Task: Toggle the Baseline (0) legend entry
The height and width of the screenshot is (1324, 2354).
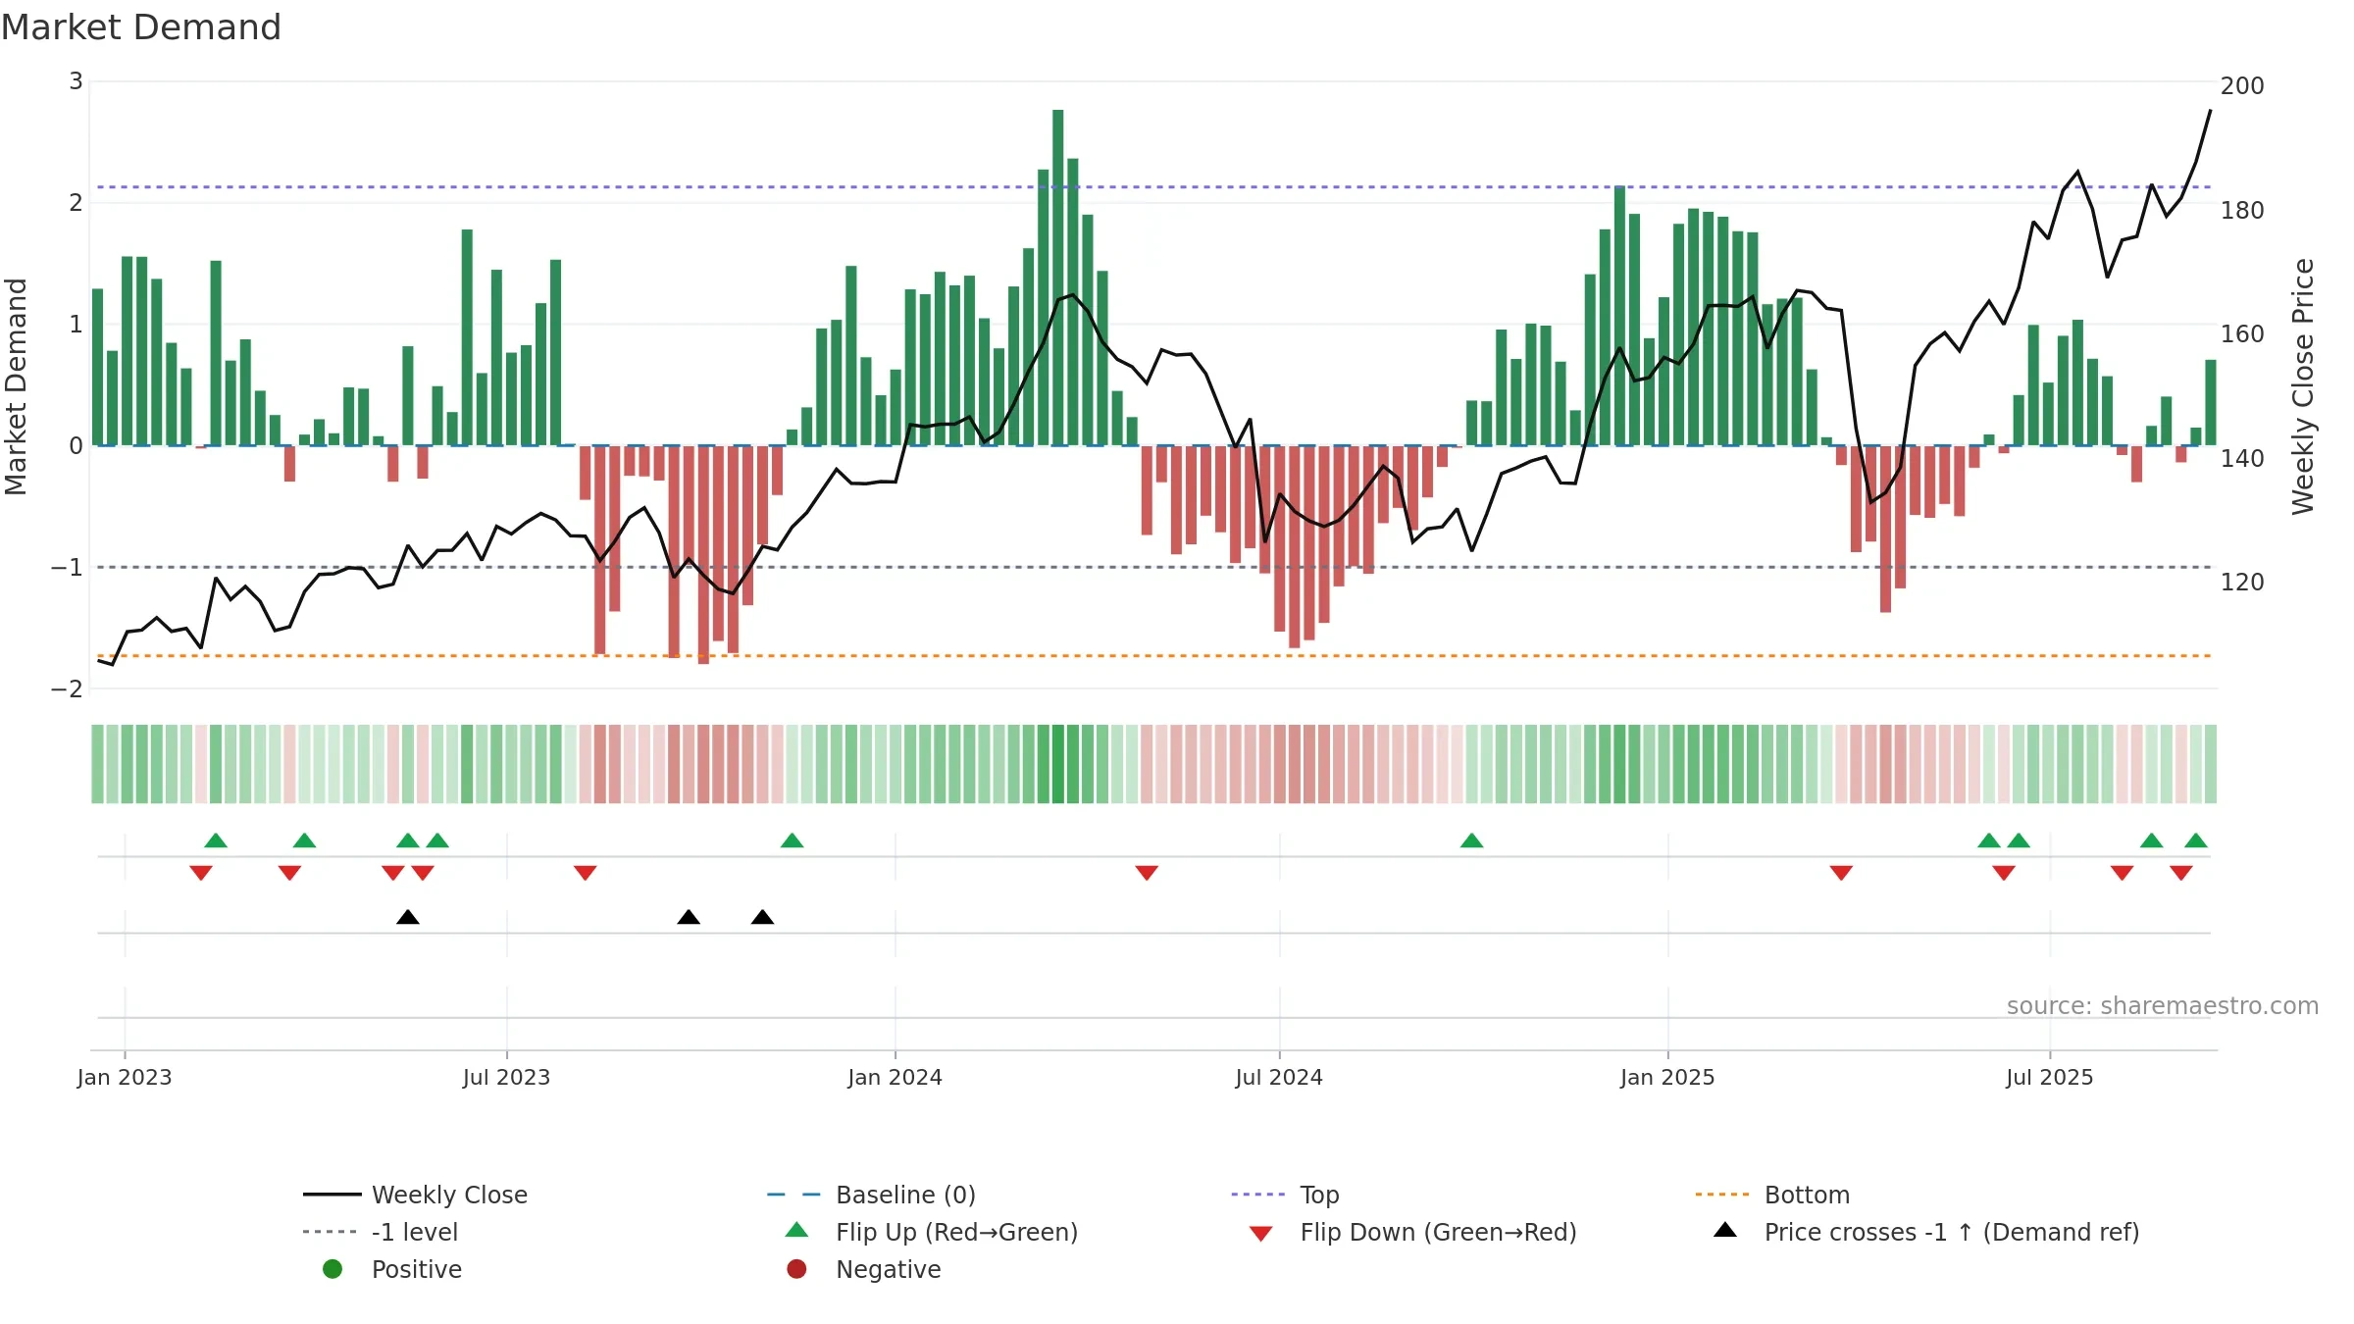Action: pyautogui.click(x=871, y=1195)
